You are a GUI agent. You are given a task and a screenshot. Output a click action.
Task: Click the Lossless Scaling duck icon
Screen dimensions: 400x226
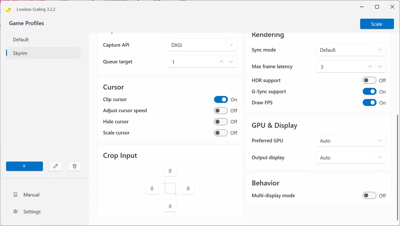[x=8, y=9]
